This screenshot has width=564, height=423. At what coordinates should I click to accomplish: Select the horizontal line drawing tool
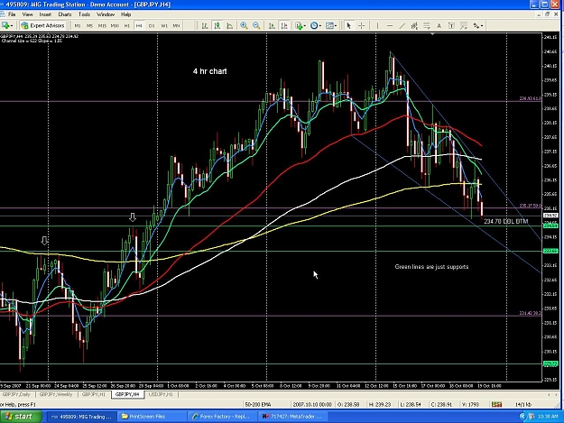click(x=390, y=25)
